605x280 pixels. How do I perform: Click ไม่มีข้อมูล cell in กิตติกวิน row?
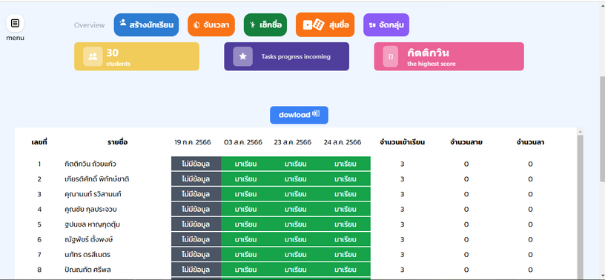[x=196, y=164]
